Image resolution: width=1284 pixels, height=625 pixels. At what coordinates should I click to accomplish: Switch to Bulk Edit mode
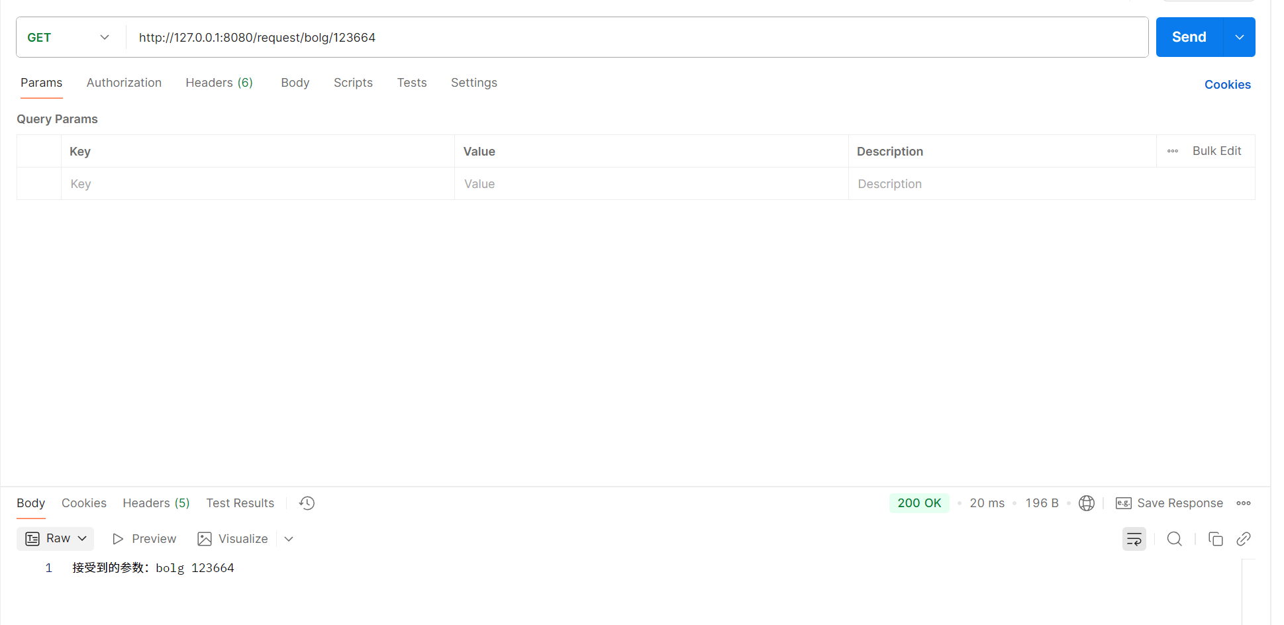1216,151
